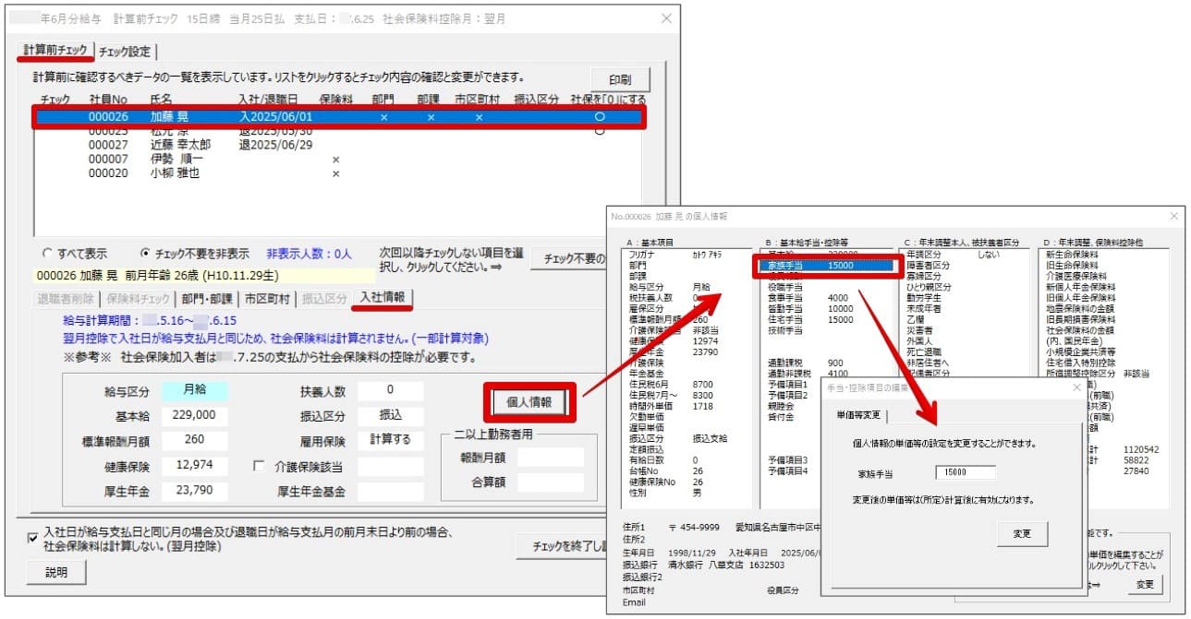Uncheck the 翌月控除 social insurance rule checkbox
1191x619 pixels.
33,538
